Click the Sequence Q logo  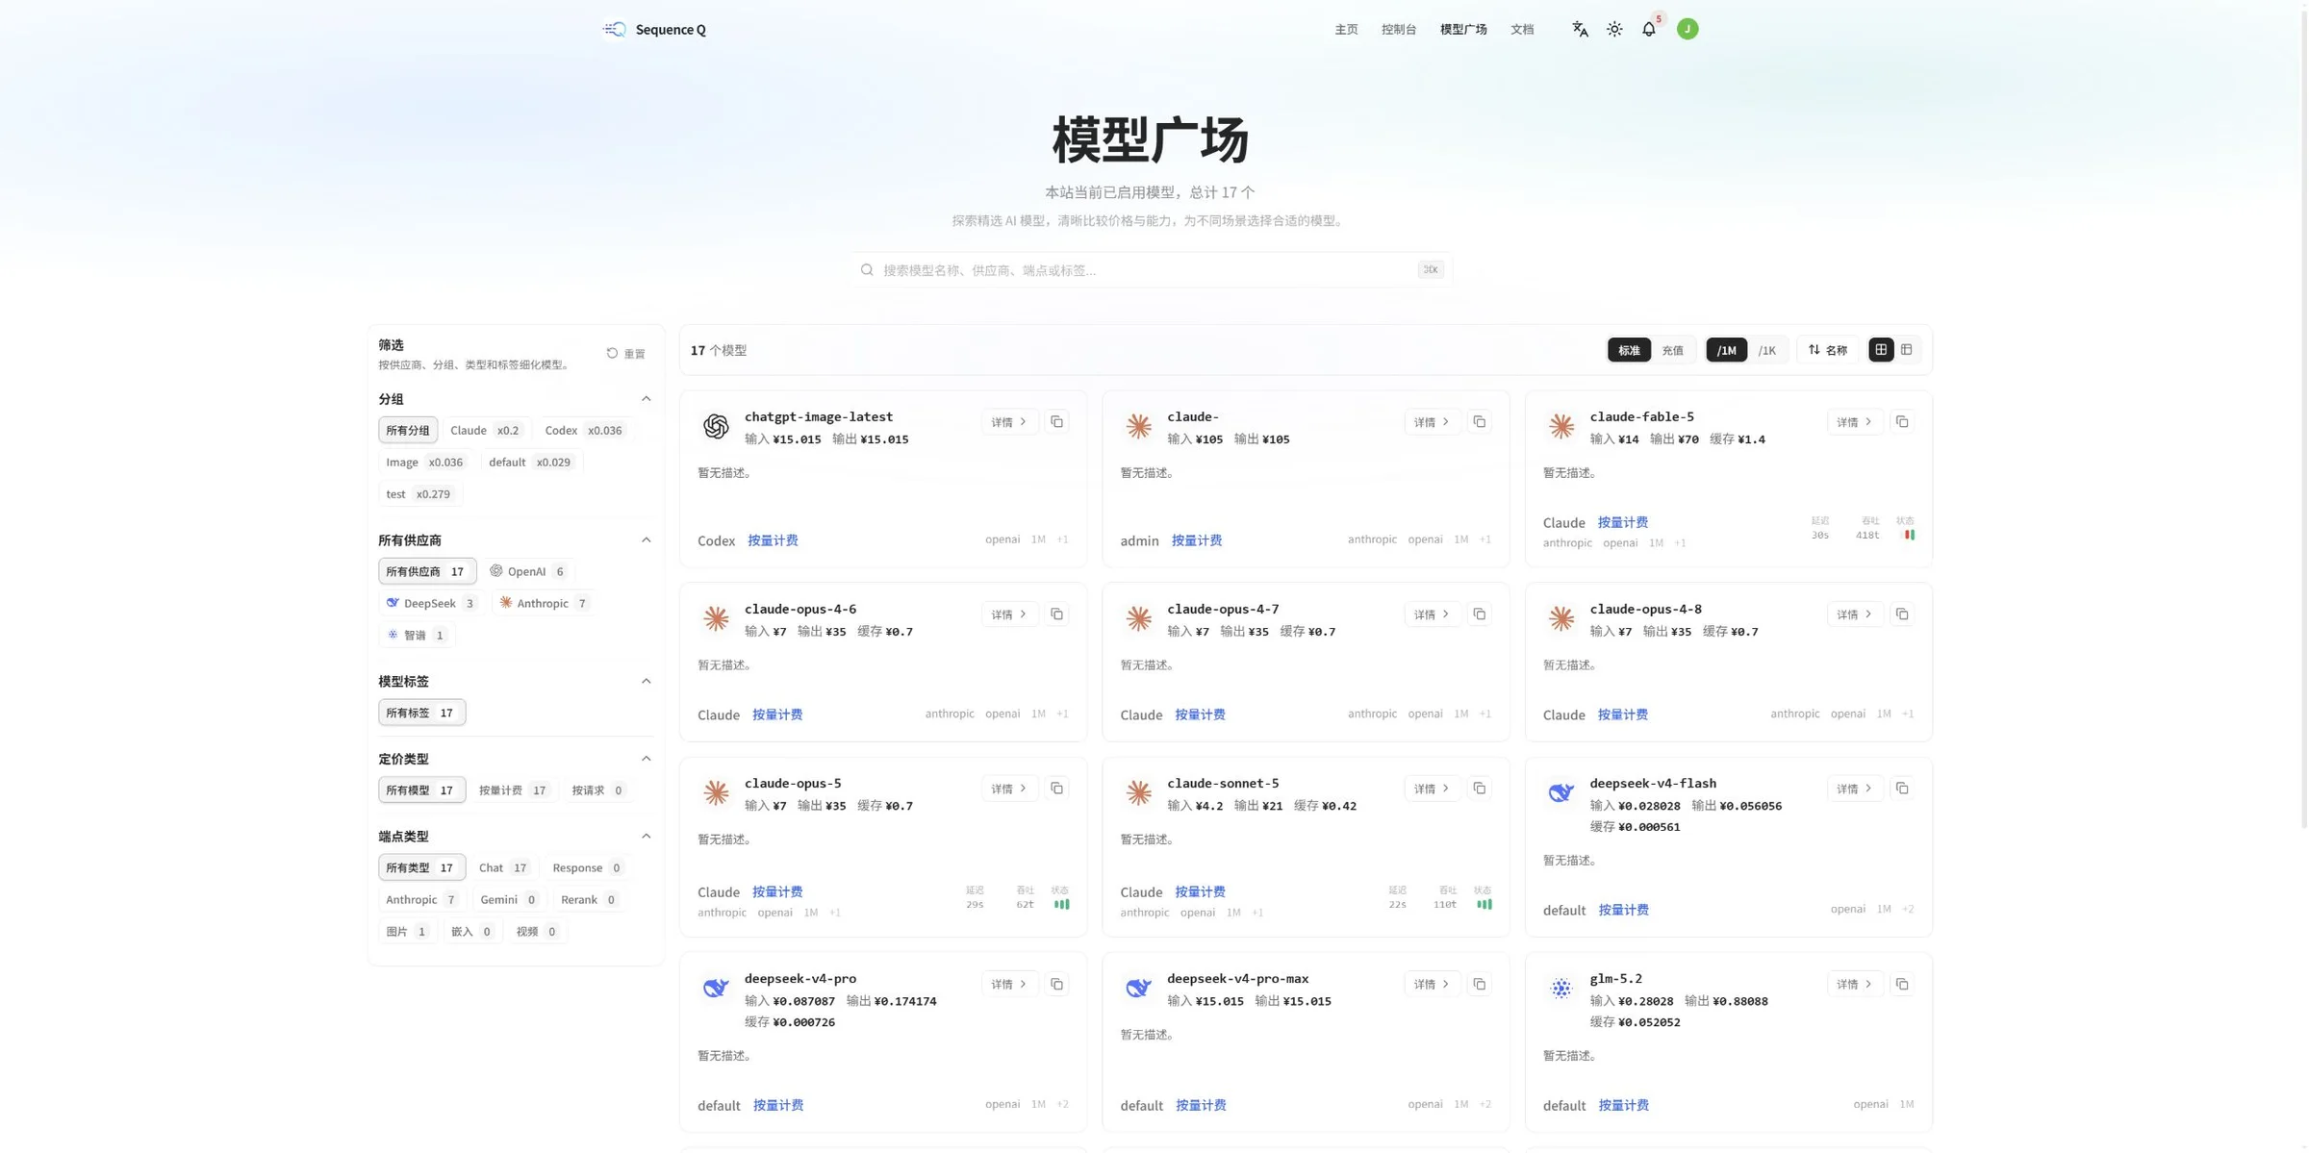click(x=654, y=29)
